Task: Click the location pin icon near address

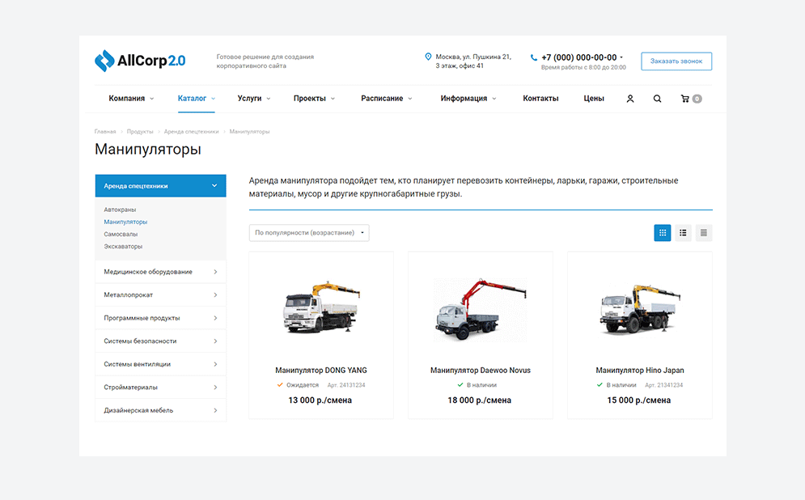Action: click(x=428, y=57)
